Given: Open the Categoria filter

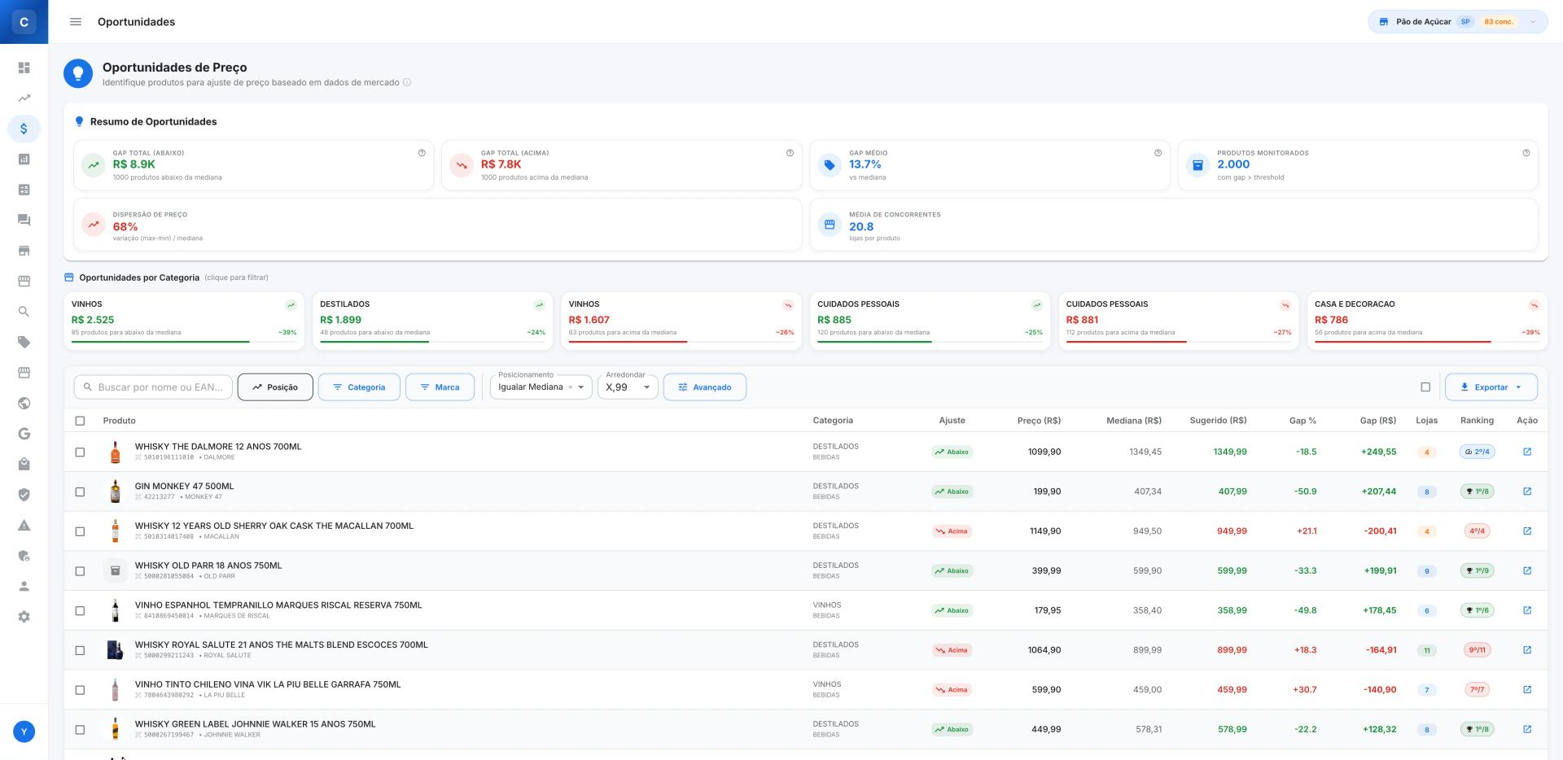Looking at the screenshot, I should (359, 387).
